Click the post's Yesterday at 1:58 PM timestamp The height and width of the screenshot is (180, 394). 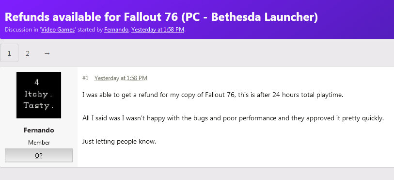[121, 78]
